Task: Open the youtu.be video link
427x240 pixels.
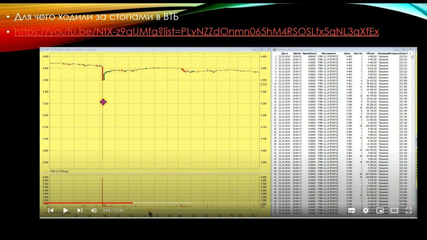Action: pyautogui.click(x=196, y=32)
